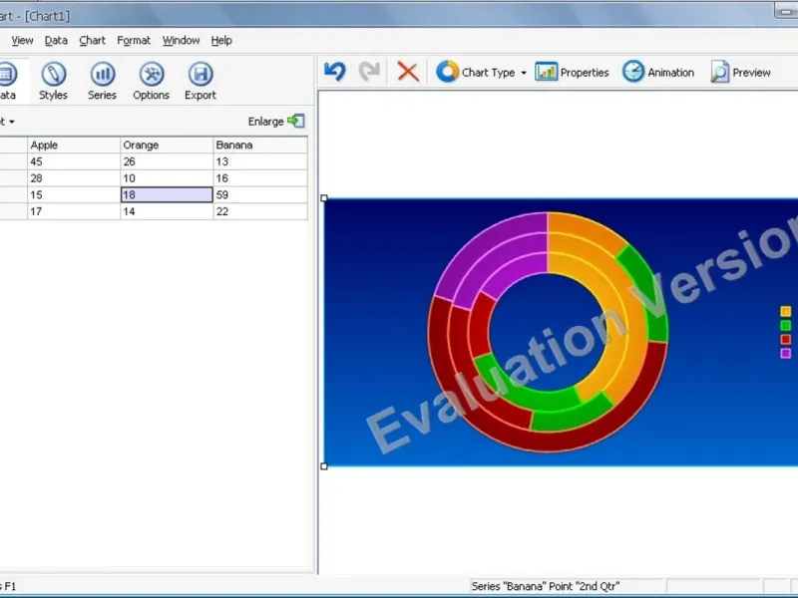The height and width of the screenshot is (598, 798).
Task: Select cell with value 10
Action: (x=167, y=178)
